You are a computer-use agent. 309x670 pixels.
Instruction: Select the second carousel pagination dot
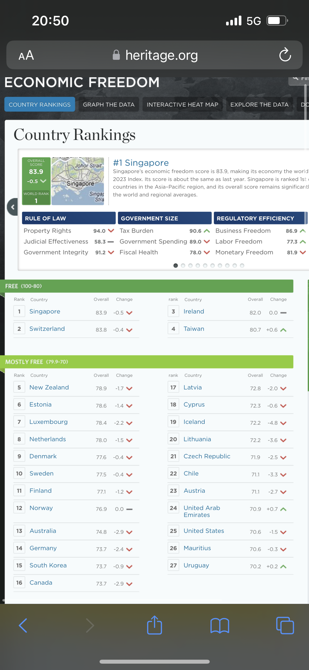(x=183, y=265)
